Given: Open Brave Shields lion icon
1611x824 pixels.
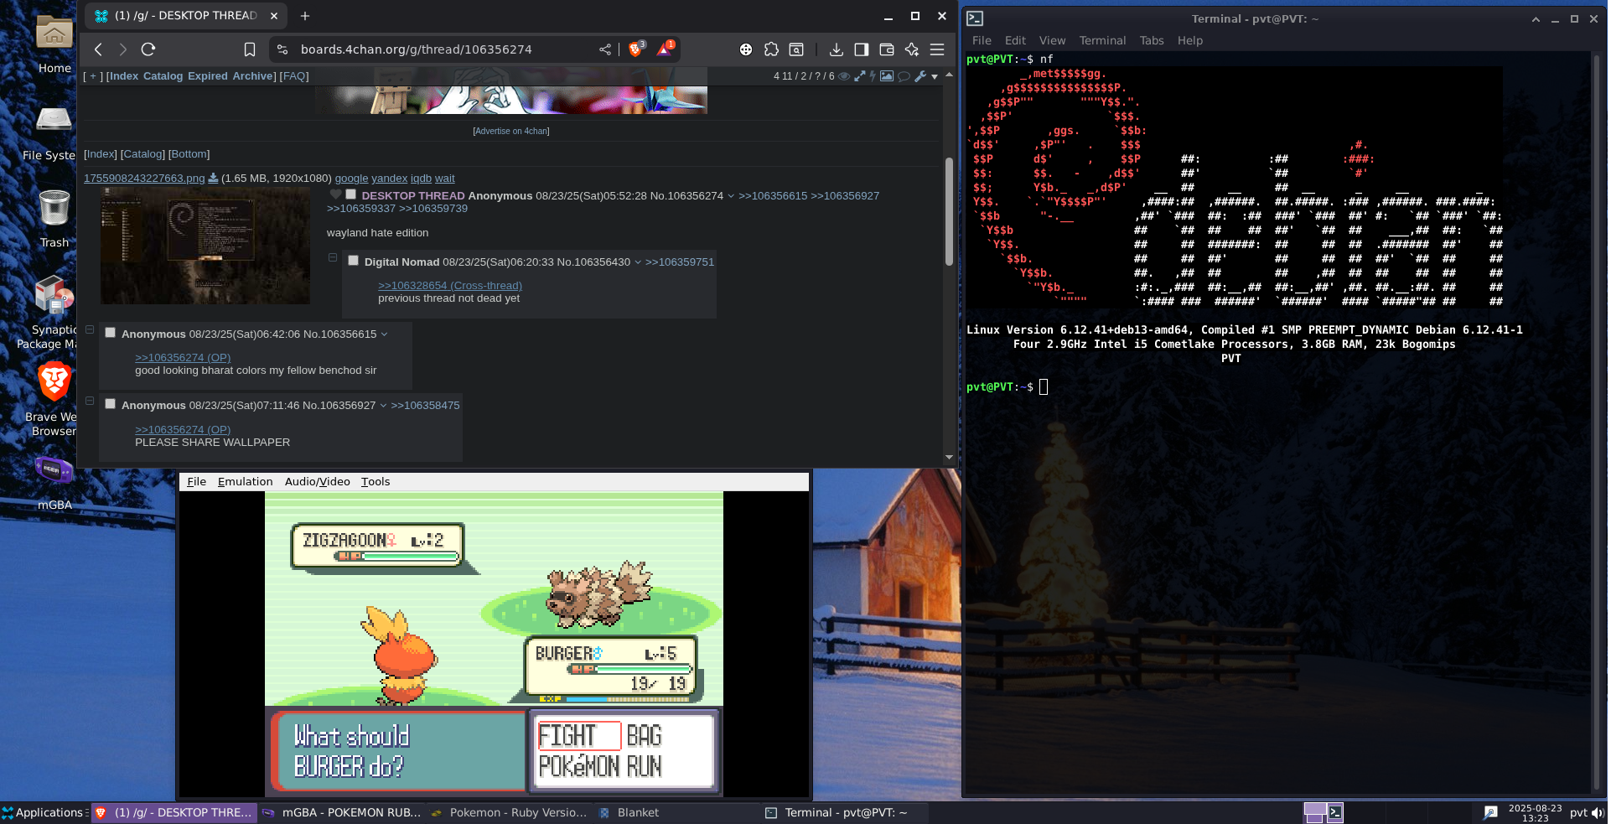Looking at the screenshot, I should (x=635, y=49).
